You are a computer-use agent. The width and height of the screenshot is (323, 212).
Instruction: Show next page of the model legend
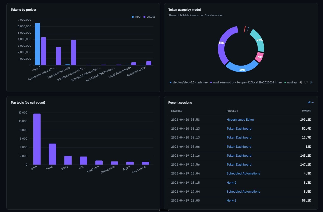pyautogui.click(x=312, y=82)
